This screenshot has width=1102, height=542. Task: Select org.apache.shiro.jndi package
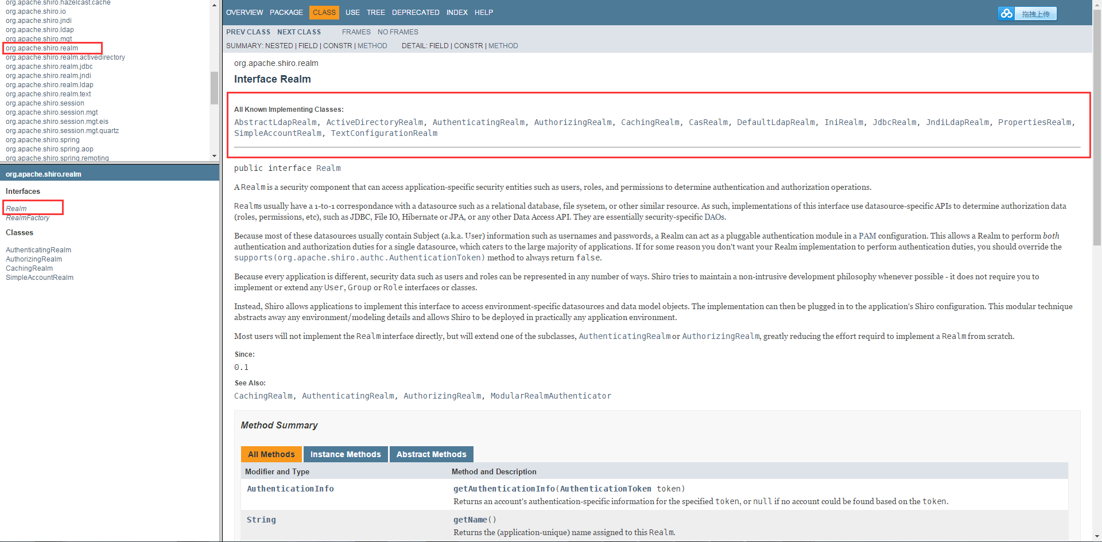pyautogui.click(x=38, y=21)
